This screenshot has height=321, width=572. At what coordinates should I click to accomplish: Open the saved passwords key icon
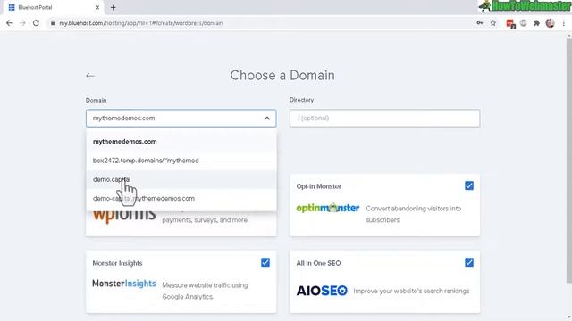[480, 23]
